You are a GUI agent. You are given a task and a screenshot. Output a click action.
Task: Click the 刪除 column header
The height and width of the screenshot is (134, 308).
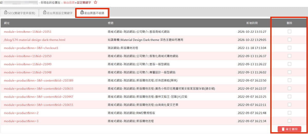pos(290,23)
